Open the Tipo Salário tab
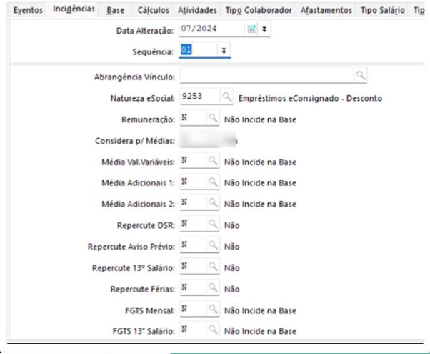This screenshot has height=354, width=430. [x=383, y=10]
